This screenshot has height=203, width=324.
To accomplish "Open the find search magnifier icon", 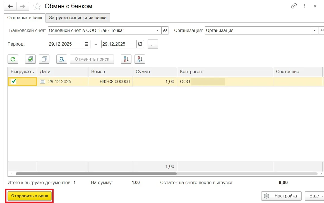I will click(62, 59).
